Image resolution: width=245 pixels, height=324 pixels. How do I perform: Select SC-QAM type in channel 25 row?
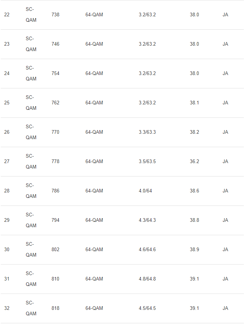pos(31,103)
